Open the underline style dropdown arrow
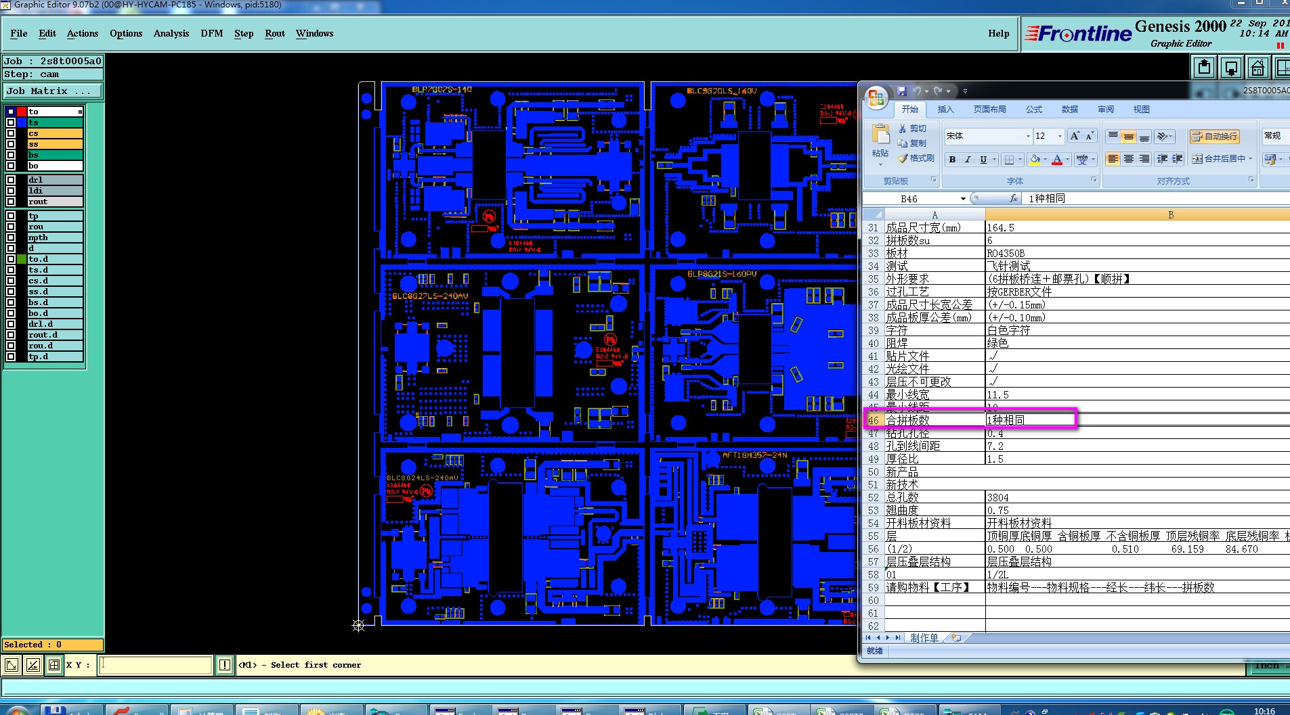 [x=994, y=160]
